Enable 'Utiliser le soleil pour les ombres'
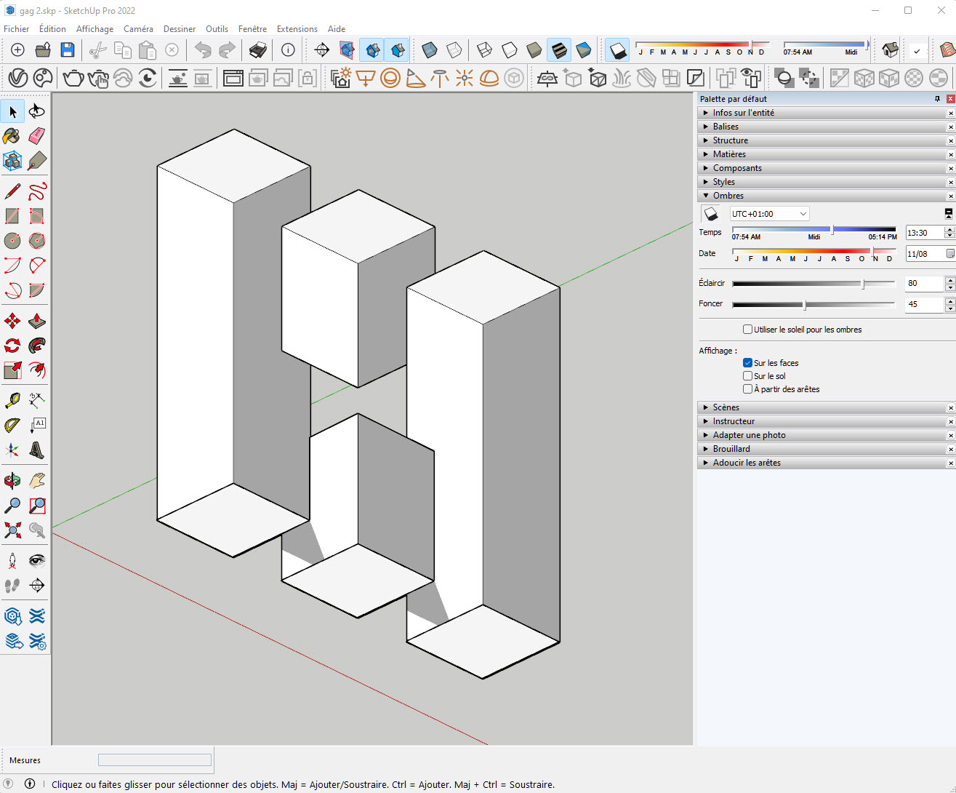The width and height of the screenshot is (956, 793). tap(747, 330)
